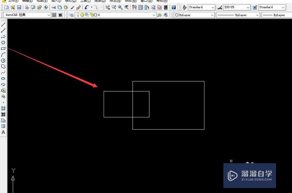The image size is (292, 193).
Task: Select the Spline drawing tool
Action: pyautogui.click(x=3, y=72)
